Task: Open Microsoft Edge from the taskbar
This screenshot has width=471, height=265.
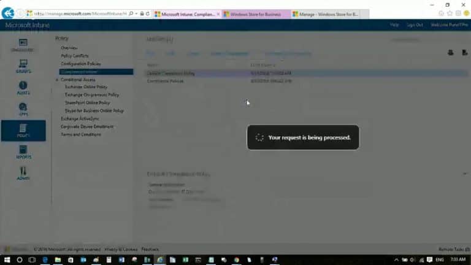Action: [45, 259]
